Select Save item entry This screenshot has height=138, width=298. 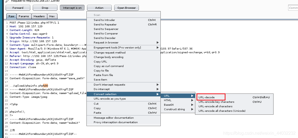point(123,80)
